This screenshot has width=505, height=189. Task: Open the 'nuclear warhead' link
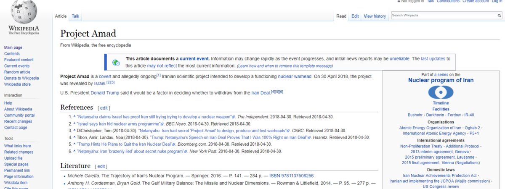(295, 77)
